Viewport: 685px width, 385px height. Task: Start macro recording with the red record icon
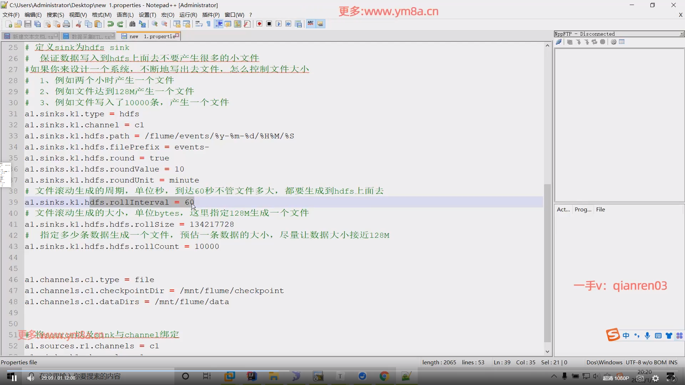[x=259, y=24]
